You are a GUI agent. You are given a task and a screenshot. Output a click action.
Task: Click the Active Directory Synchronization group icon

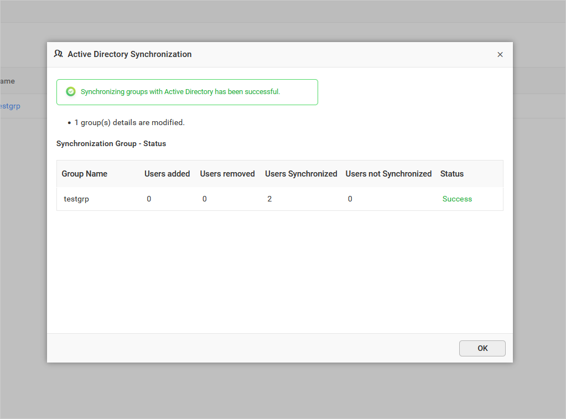pos(58,54)
